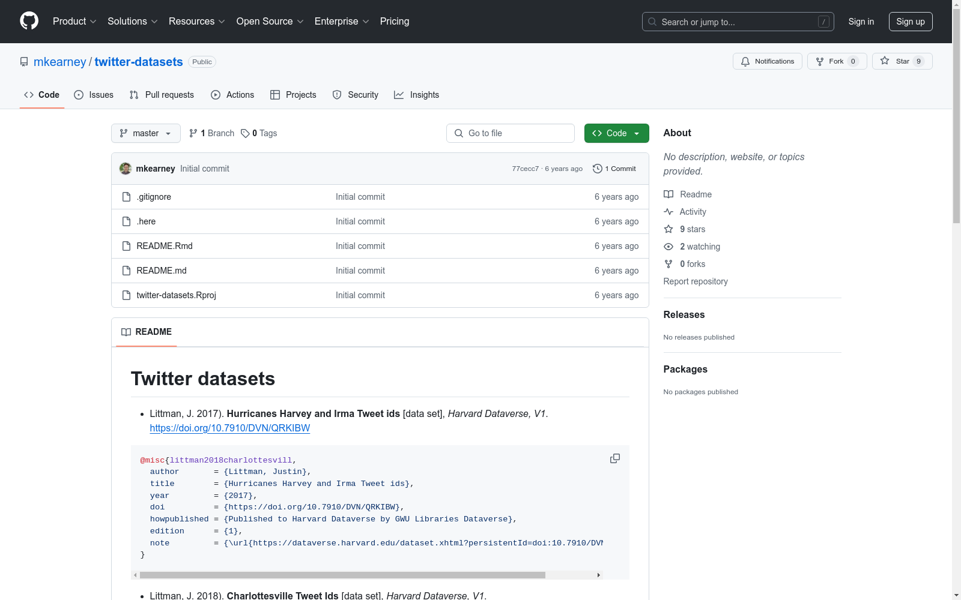
Task: Click the tag icon next to Tags
Action: click(x=245, y=133)
